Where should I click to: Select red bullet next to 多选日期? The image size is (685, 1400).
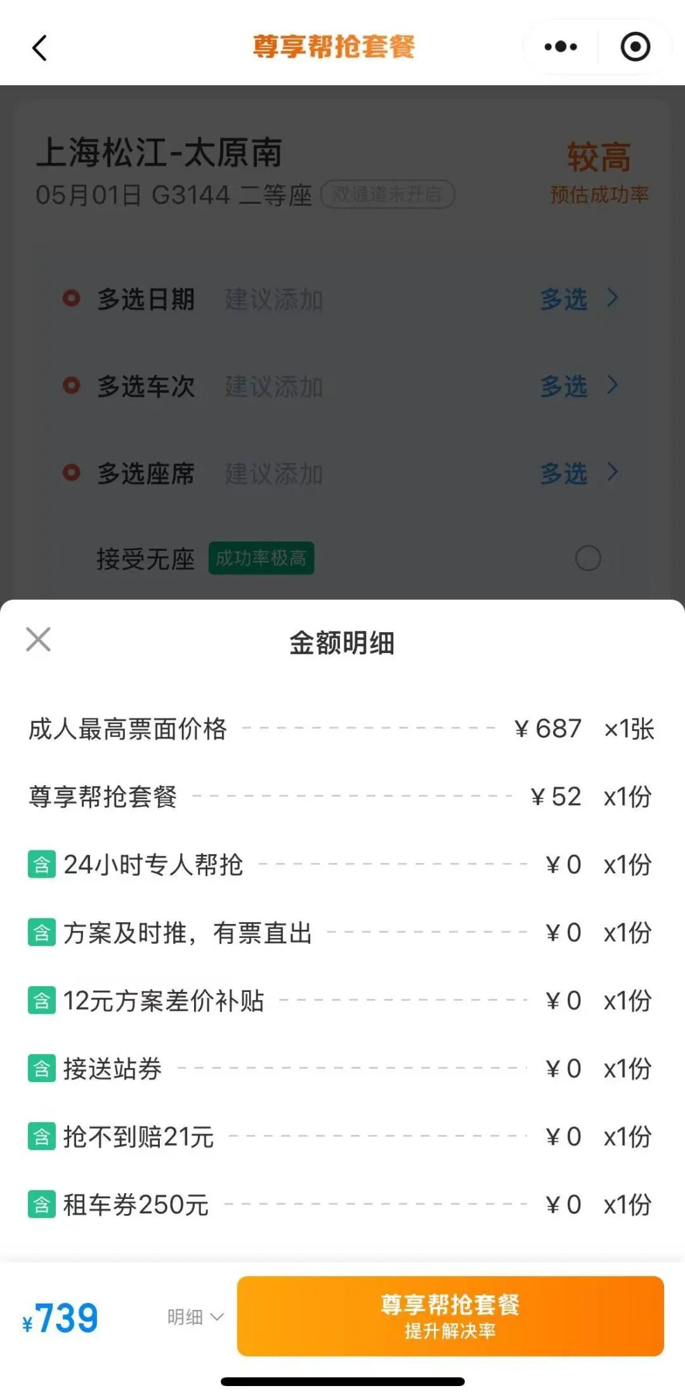[71, 298]
